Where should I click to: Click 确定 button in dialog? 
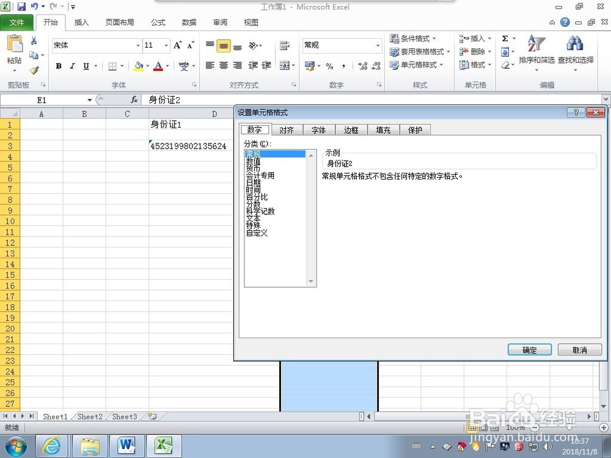point(530,350)
